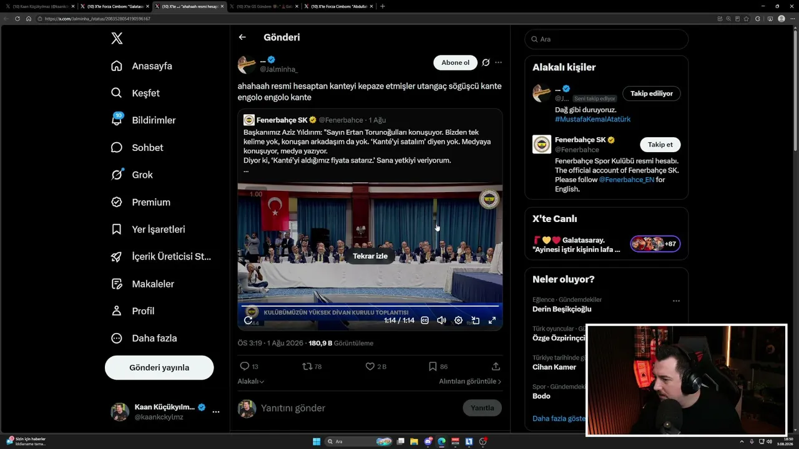Open the #MustafaKemalAtatürk hashtag
The height and width of the screenshot is (449, 799).
pos(593,119)
